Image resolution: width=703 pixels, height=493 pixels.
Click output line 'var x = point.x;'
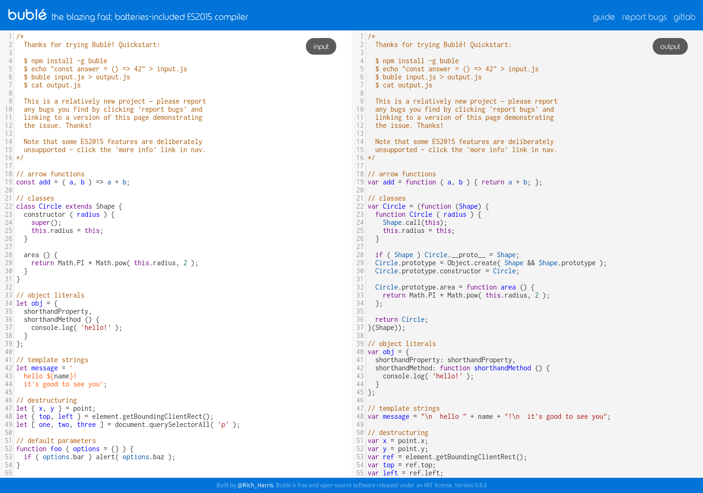pos(398,441)
